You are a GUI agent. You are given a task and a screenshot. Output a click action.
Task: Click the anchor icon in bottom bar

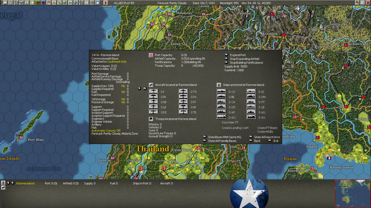coord(3,183)
